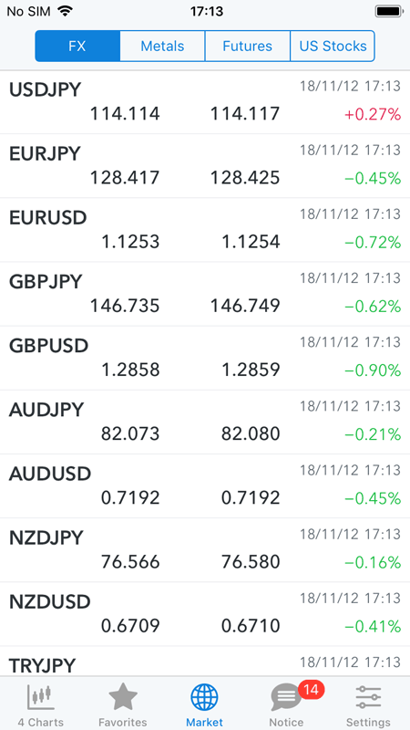410x730 pixels.
Task: Tap the Wi-Fi icon in status bar
Action: coord(66,11)
